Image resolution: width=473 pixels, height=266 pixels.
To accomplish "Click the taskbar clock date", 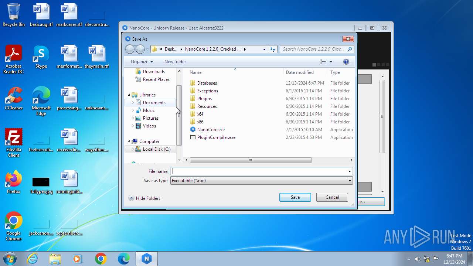I will [x=454, y=259].
